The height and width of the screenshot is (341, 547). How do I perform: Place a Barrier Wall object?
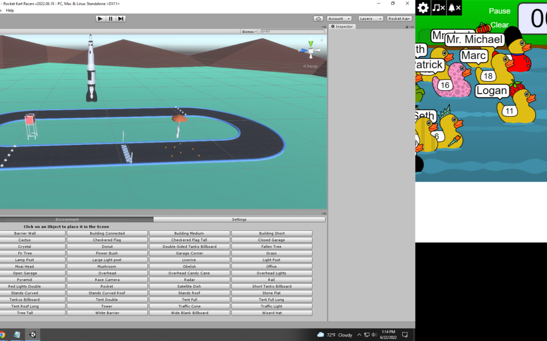pos(32,233)
